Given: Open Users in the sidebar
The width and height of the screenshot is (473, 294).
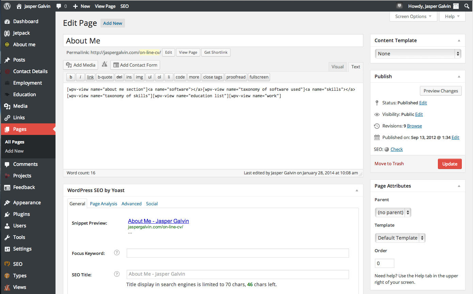Looking at the screenshot, I should point(19,226).
